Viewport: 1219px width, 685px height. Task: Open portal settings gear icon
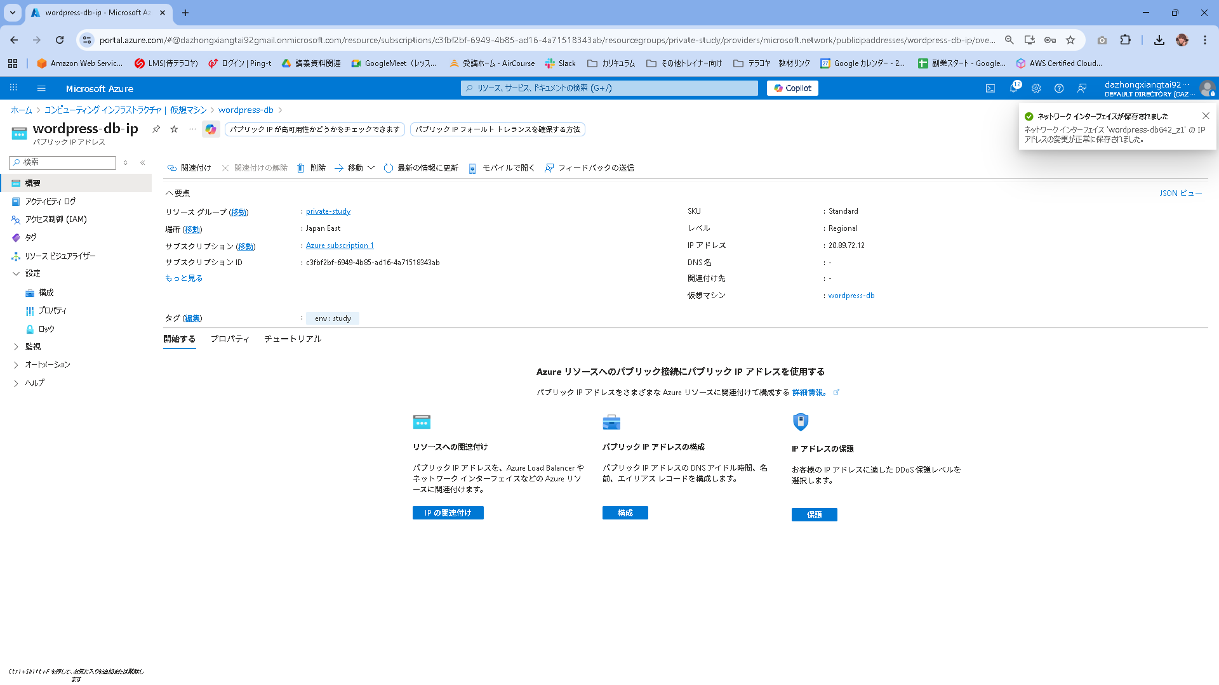click(x=1036, y=88)
